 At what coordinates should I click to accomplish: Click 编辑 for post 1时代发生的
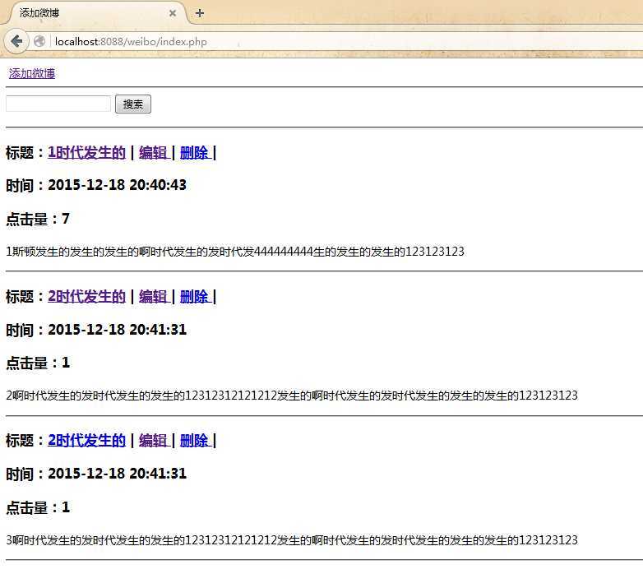point(154,152)
